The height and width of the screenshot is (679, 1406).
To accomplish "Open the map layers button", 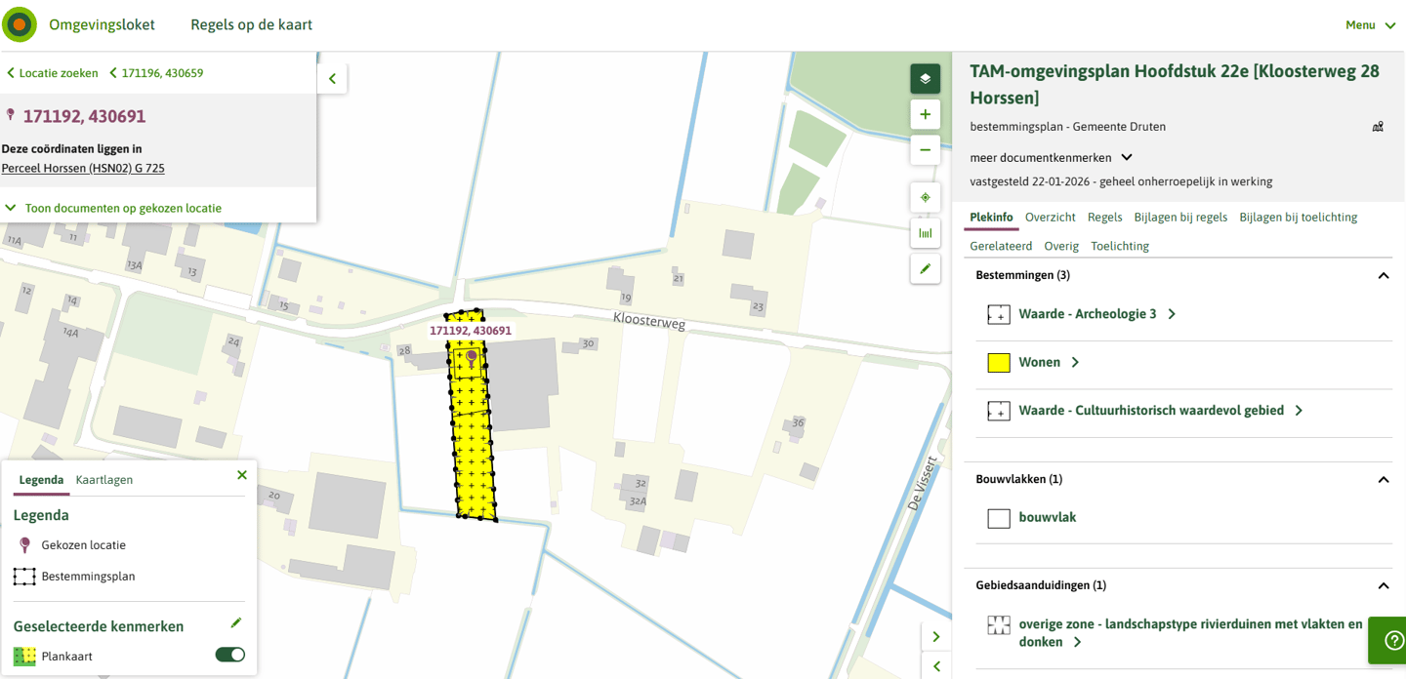I will (x=925, y=79).
